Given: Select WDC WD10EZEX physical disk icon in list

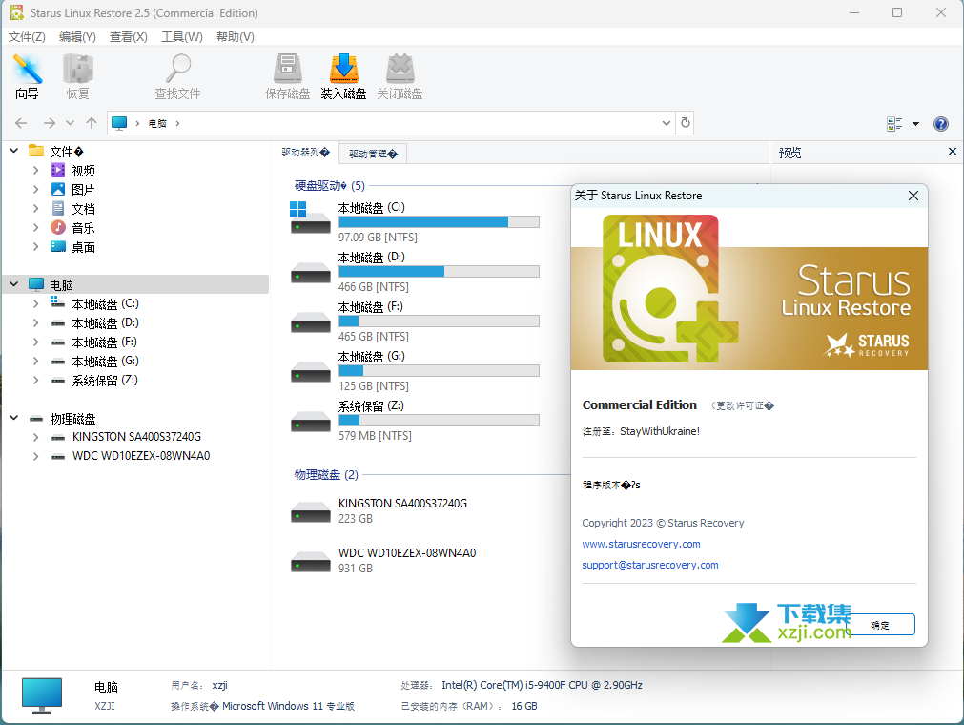Looking at the screenshot, I should coord(310,562).
